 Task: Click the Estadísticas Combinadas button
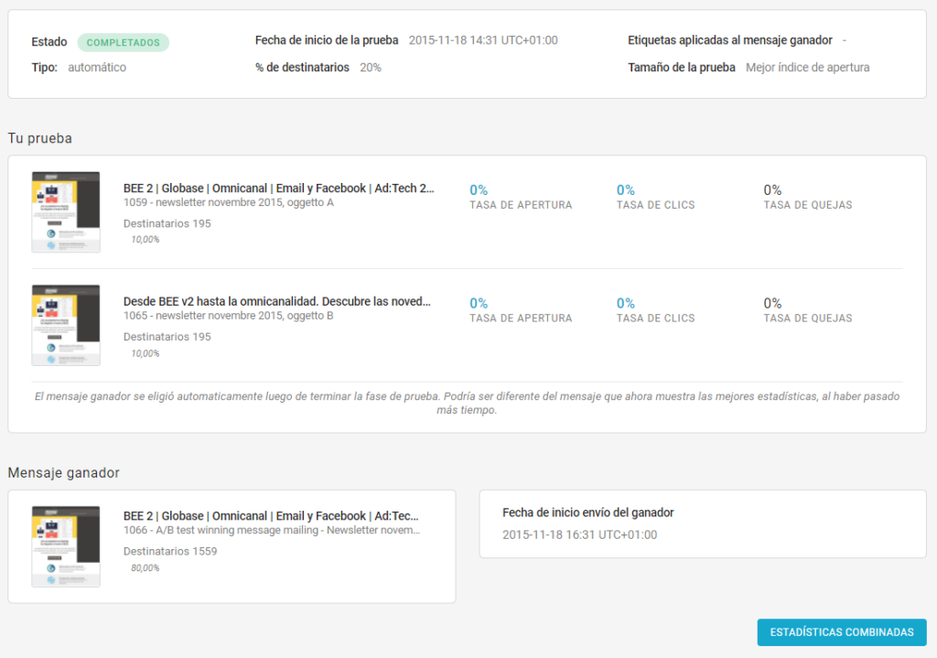pos(841,632)
